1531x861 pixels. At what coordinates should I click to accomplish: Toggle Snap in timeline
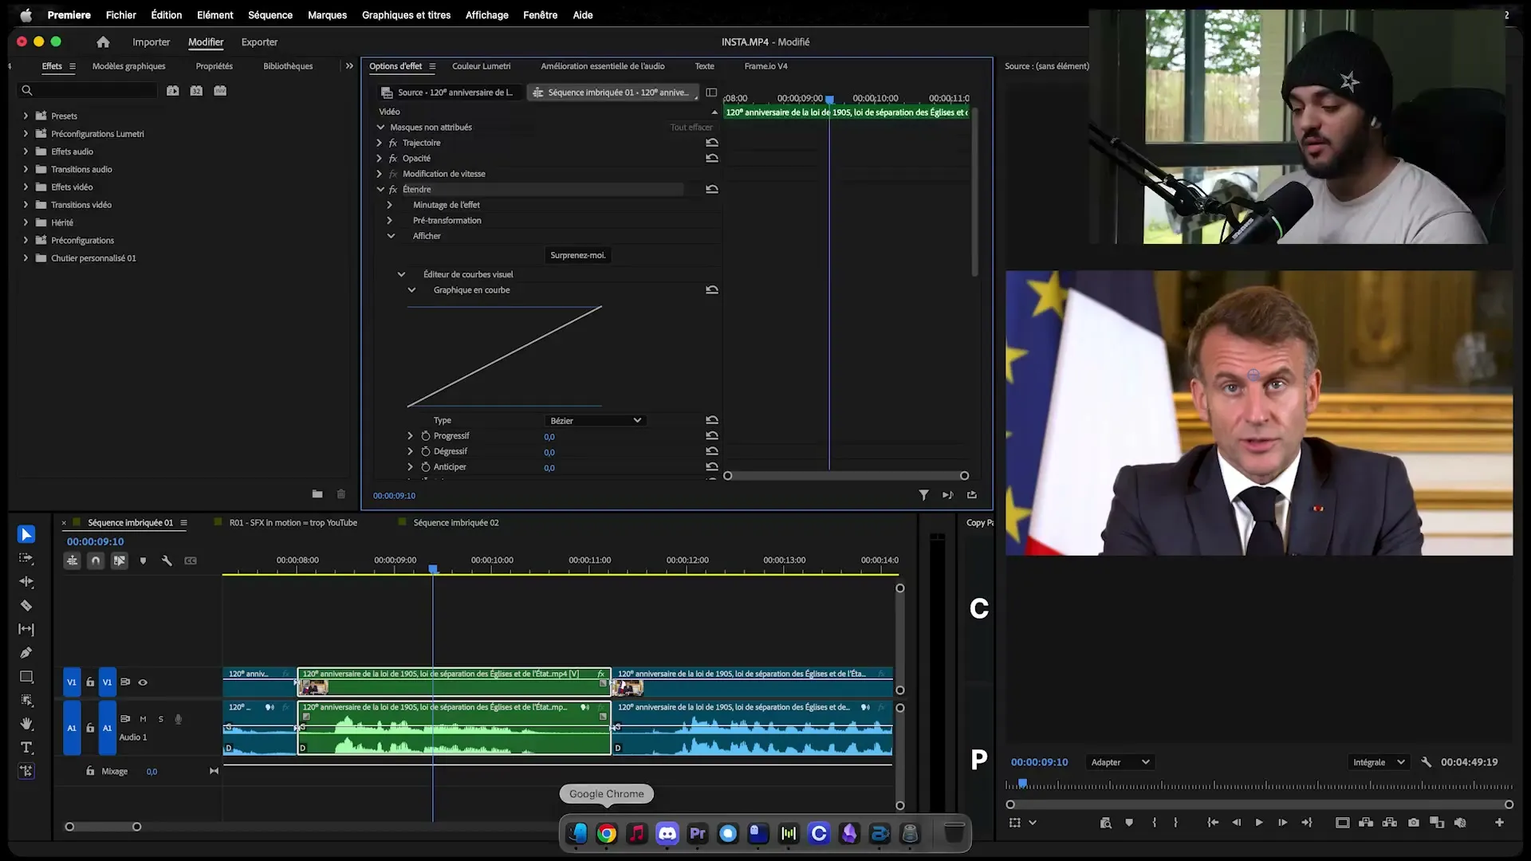click(96, 560)
